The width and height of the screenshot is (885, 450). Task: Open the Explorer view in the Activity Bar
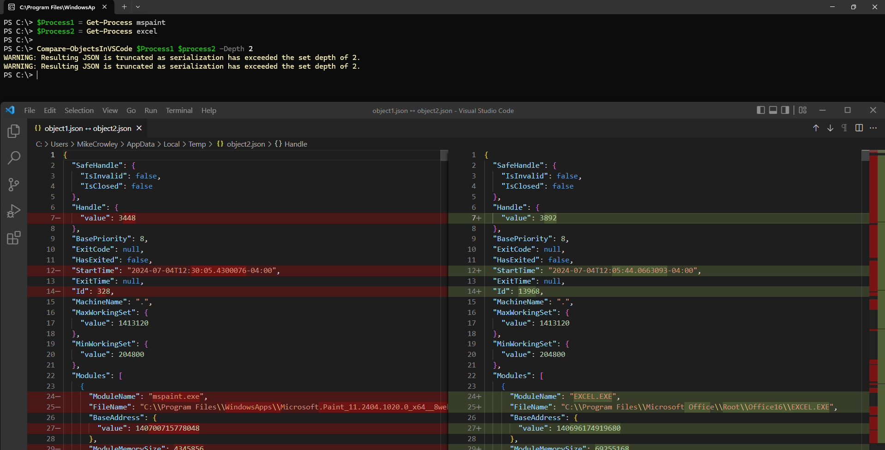(x=13, y=130)
